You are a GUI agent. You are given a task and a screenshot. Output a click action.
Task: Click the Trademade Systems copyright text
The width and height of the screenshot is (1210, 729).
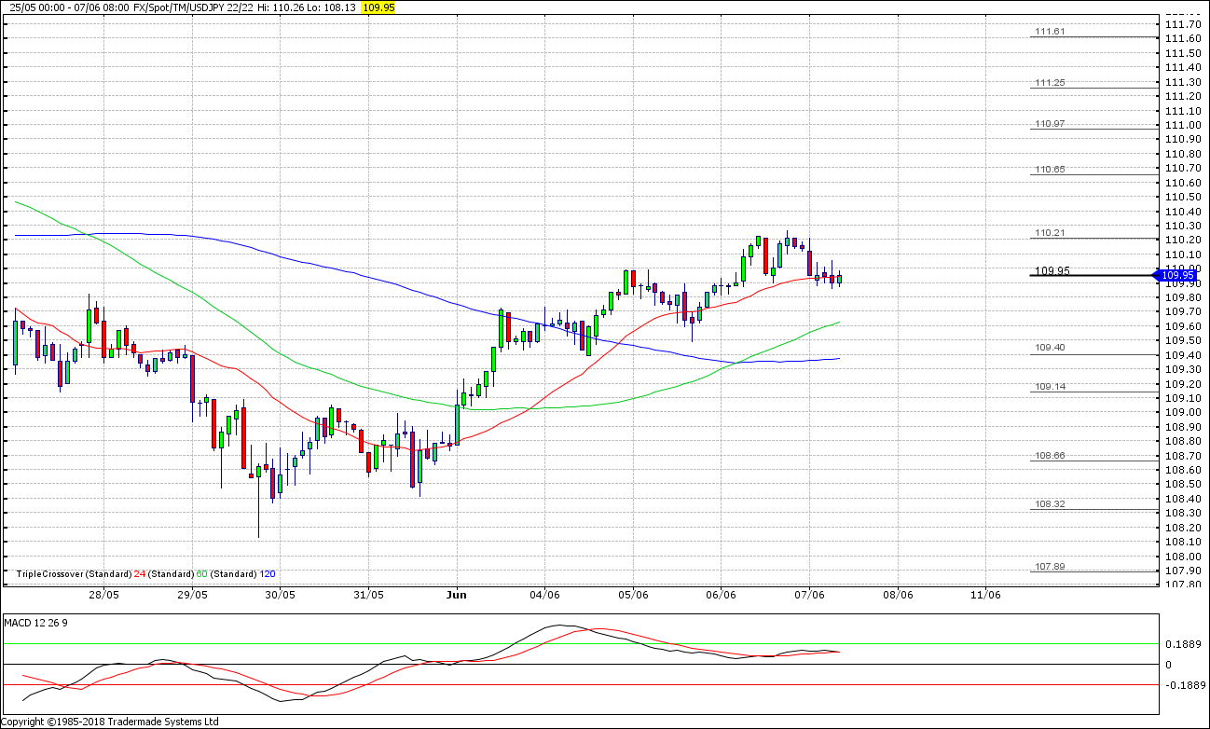(110, 722)
